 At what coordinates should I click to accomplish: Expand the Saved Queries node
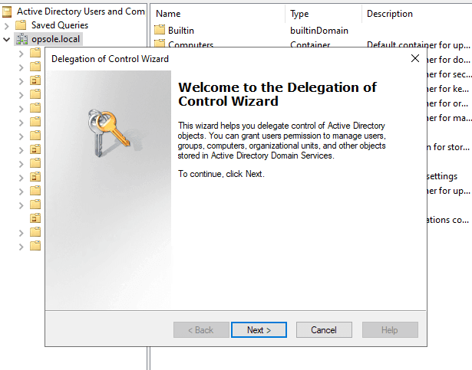click(x=7, y=26)
